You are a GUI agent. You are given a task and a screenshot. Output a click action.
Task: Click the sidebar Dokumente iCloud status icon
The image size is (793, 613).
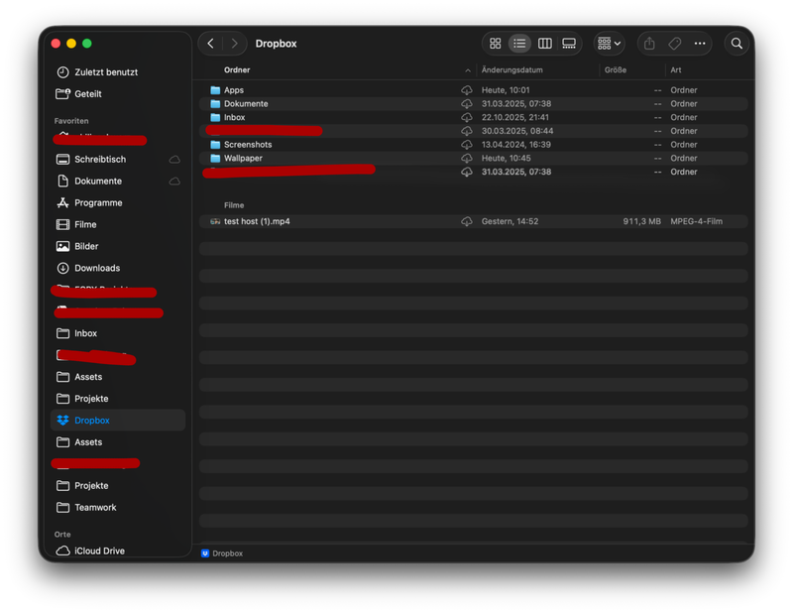coord(174,182)
